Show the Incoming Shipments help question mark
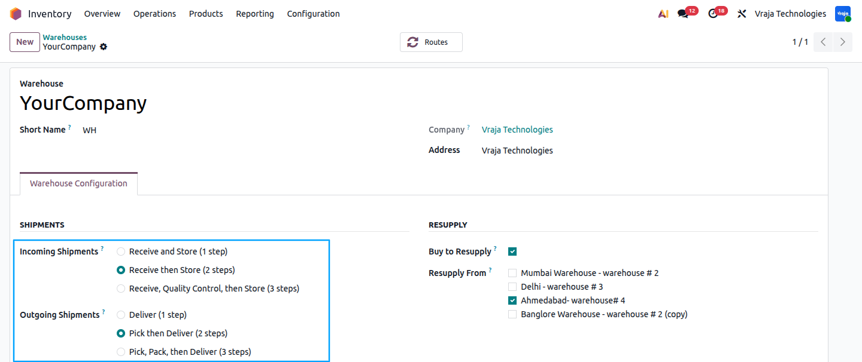Screen dimensions: 862x362 point(102,249)
